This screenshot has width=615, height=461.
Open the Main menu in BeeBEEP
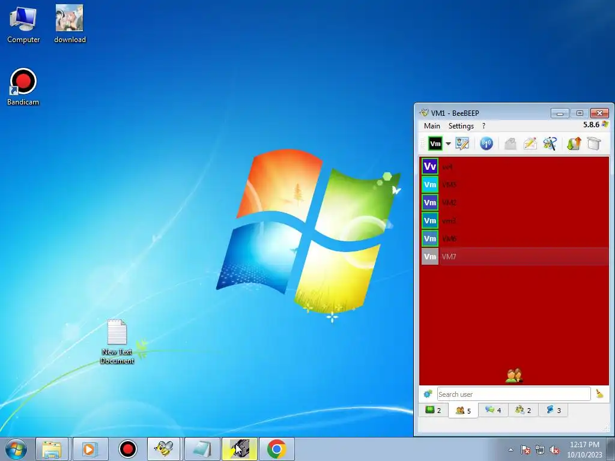point(432,126)
